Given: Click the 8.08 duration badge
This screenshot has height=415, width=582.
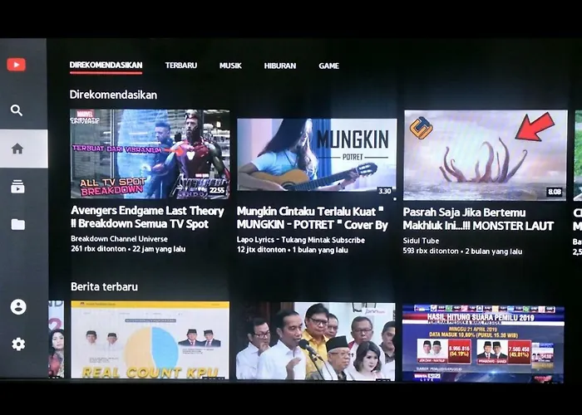Looking at the screenshot, I should pos(555,192).
